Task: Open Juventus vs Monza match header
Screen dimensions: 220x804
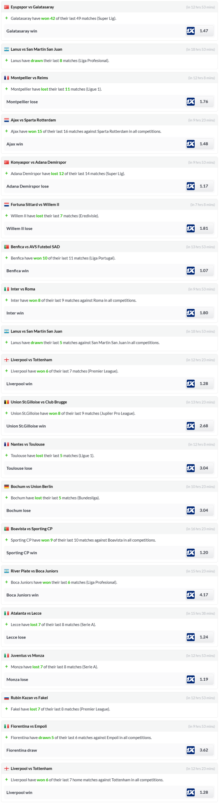Action: pos(27,655)
